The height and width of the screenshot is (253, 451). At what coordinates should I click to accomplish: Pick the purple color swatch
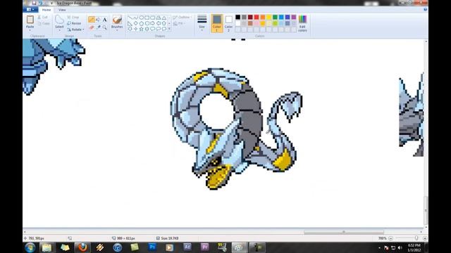pyautogui.click(x=294, y=17)
